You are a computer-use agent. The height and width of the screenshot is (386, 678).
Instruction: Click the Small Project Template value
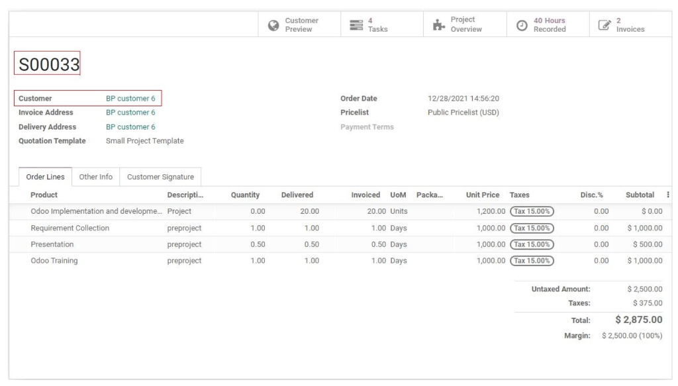[145, 141]
